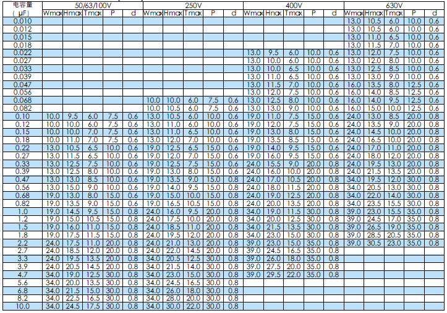
Task: Click the 50/63/100V voltage column header
Action: click(92, 5)
